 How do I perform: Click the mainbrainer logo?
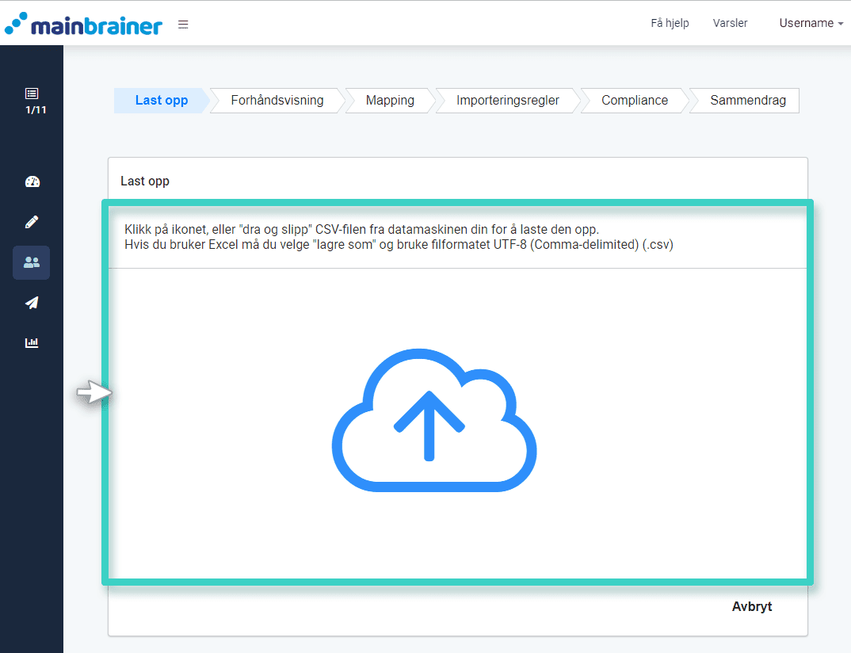pyautogui.click(x=83, y=24)
